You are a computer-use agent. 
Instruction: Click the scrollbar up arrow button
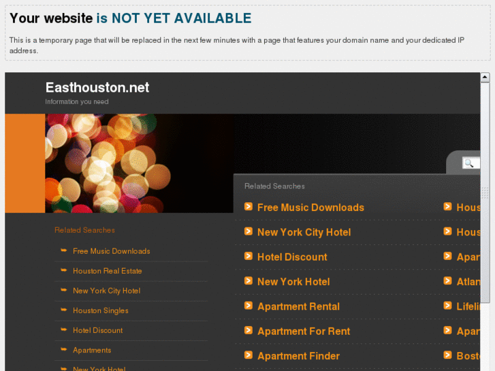[485, 77]
